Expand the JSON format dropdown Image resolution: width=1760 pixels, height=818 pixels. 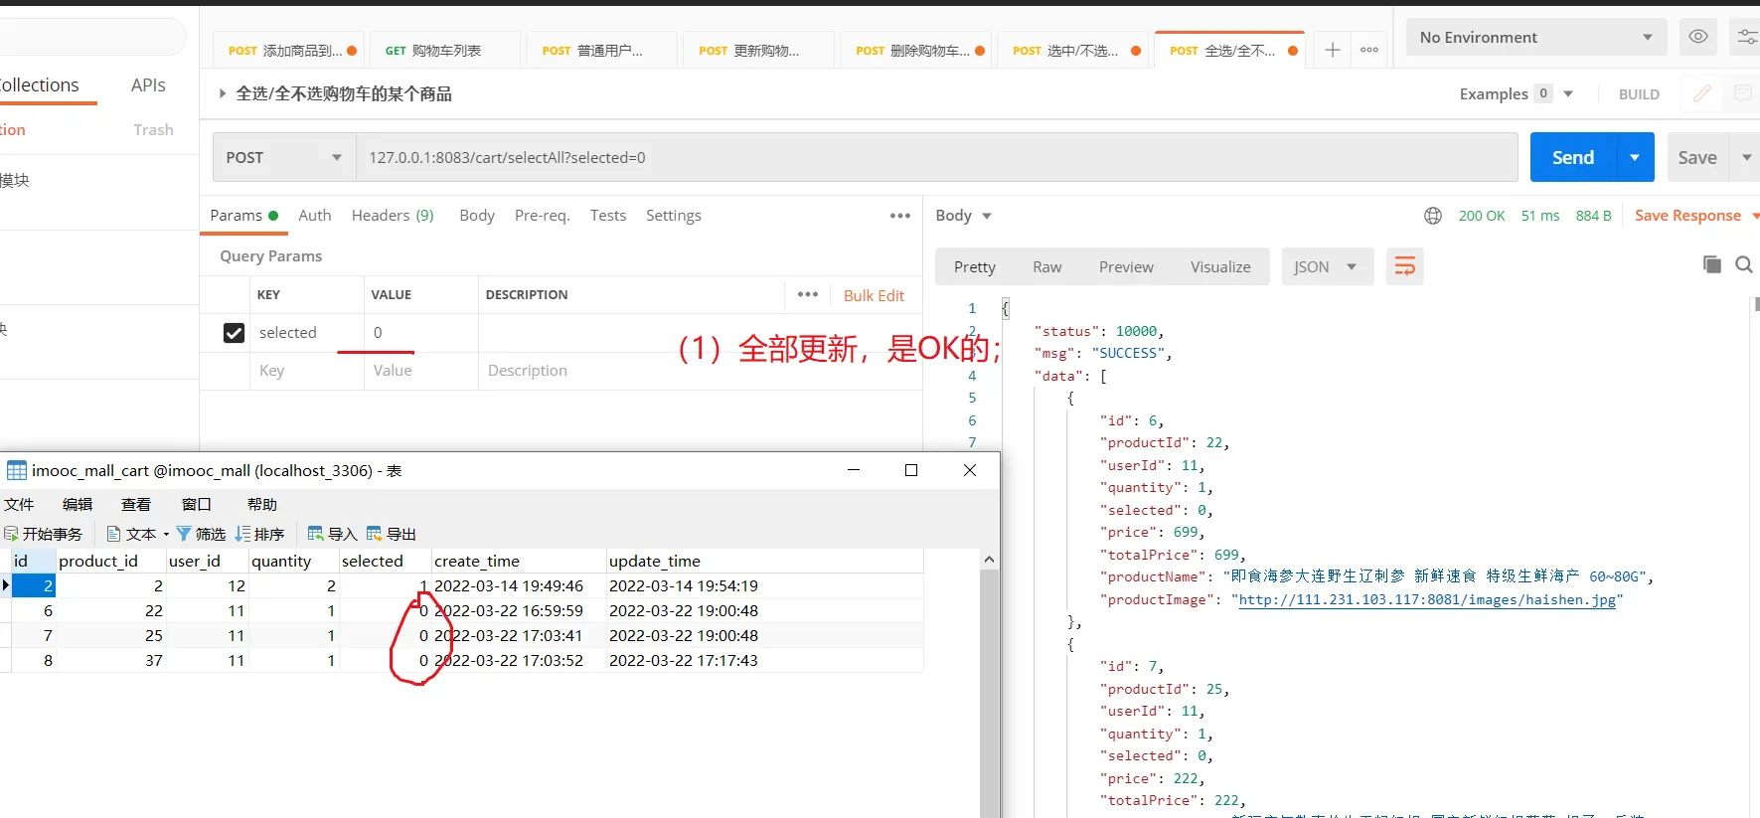click(1326, 266)
